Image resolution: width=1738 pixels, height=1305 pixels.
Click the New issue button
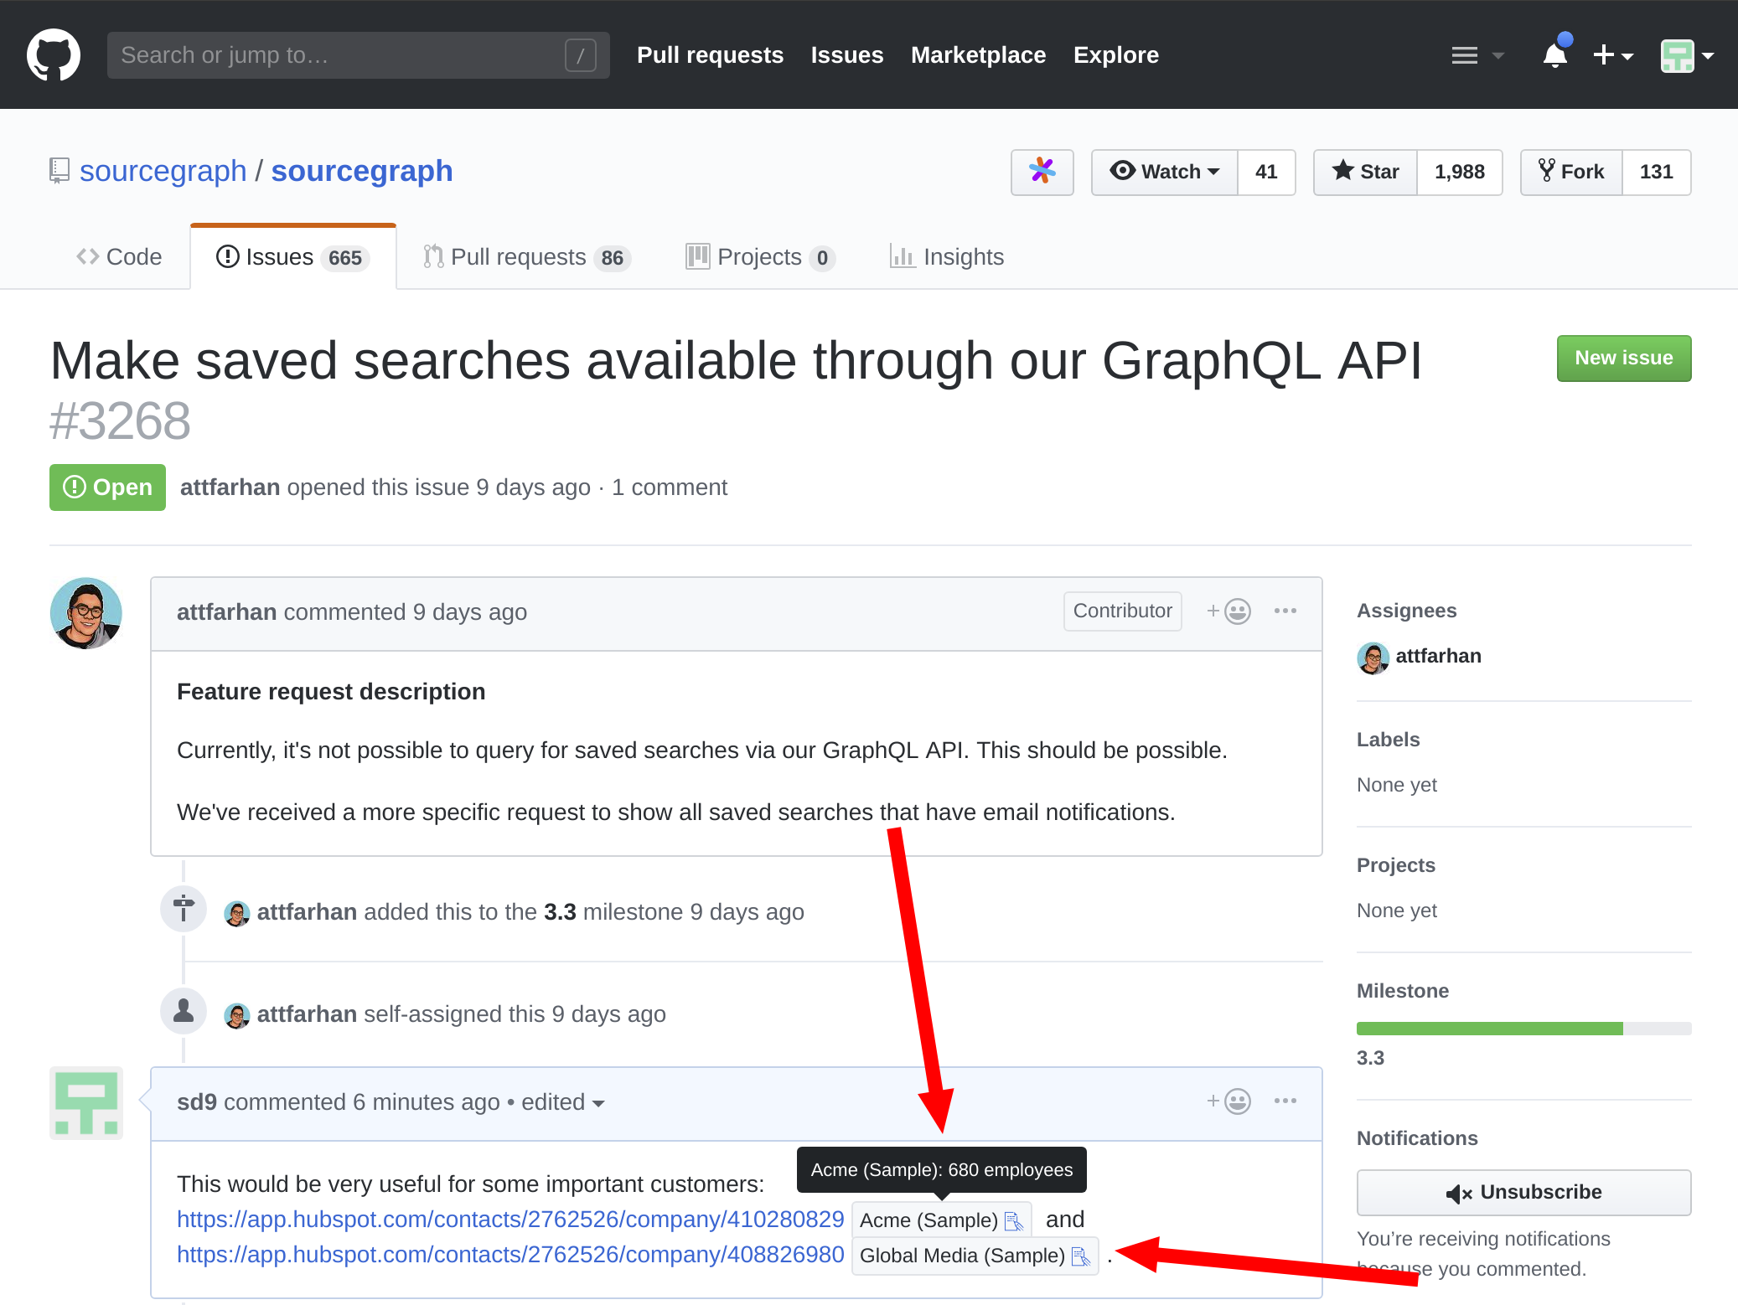point(1622,358)
